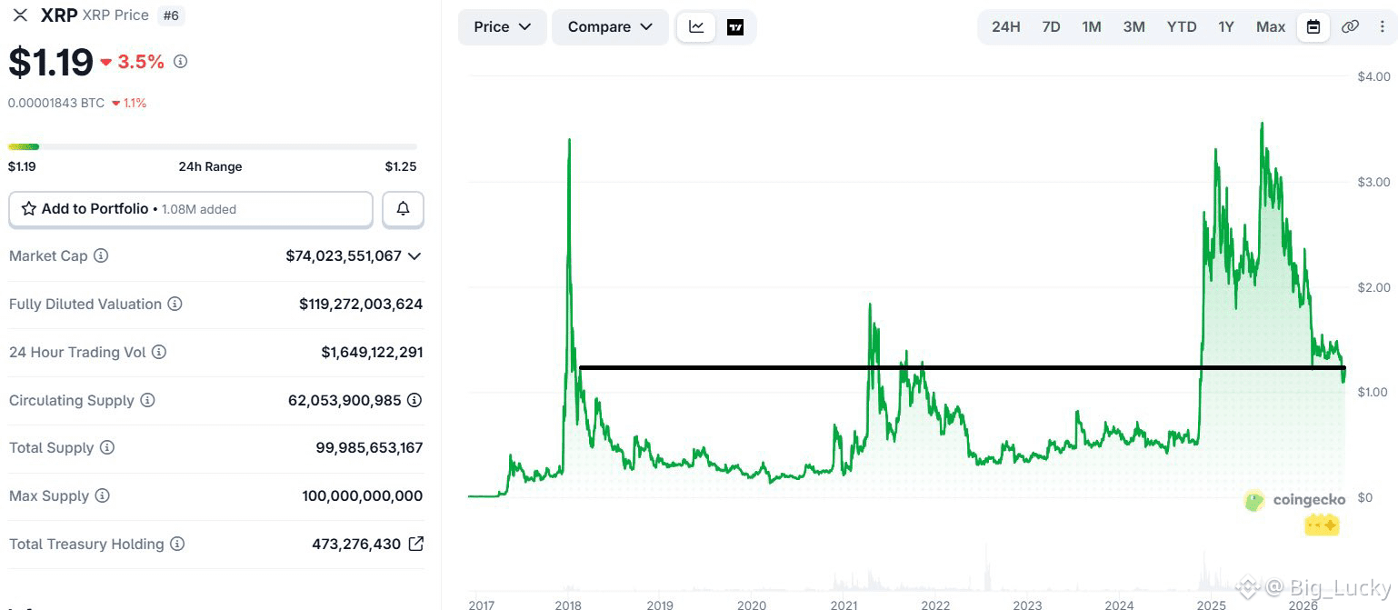Click Add to Portfolio button

191,209
